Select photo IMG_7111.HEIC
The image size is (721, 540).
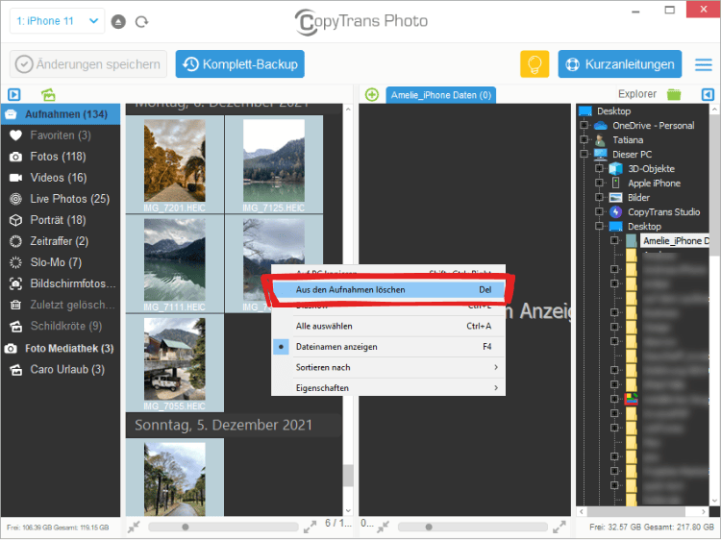pos(175,264)
